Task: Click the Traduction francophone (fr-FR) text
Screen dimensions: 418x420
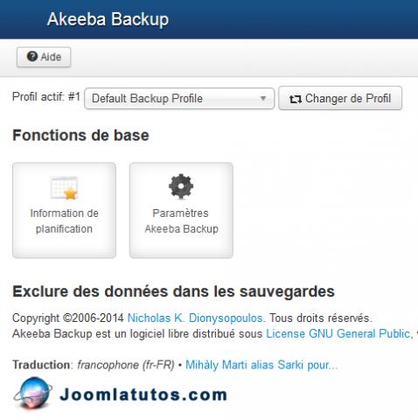Action: pos(94,365)
